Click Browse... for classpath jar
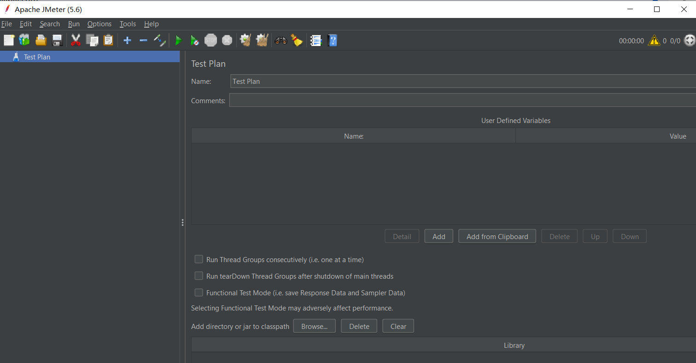 click(314, 326)
